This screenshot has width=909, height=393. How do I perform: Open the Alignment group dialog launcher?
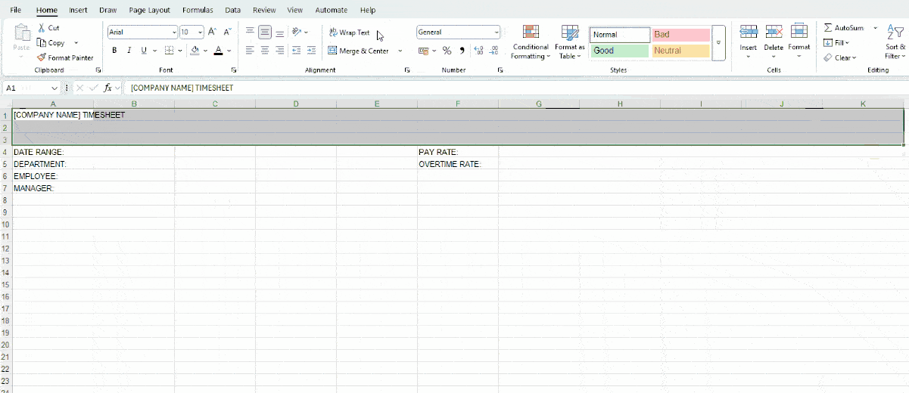[407, 70]
